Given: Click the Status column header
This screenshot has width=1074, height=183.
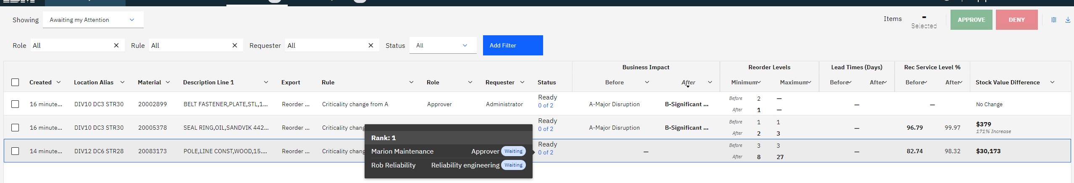Looking at the screenshot, I should (x=546, y=82).
